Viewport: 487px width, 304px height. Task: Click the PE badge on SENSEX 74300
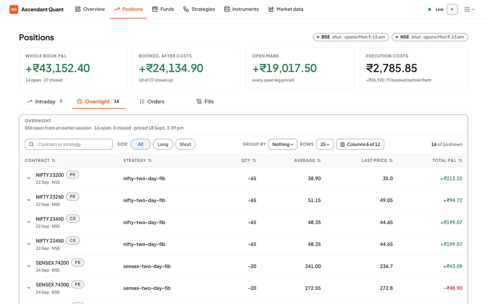pos(78,285)
